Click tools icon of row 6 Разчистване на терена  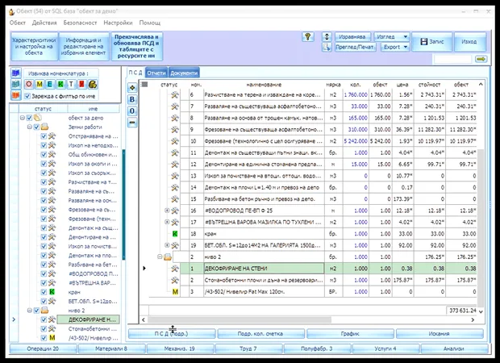point(175,94)
